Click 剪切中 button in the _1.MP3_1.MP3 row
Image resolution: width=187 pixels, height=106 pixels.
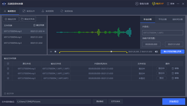pos(161,69)
